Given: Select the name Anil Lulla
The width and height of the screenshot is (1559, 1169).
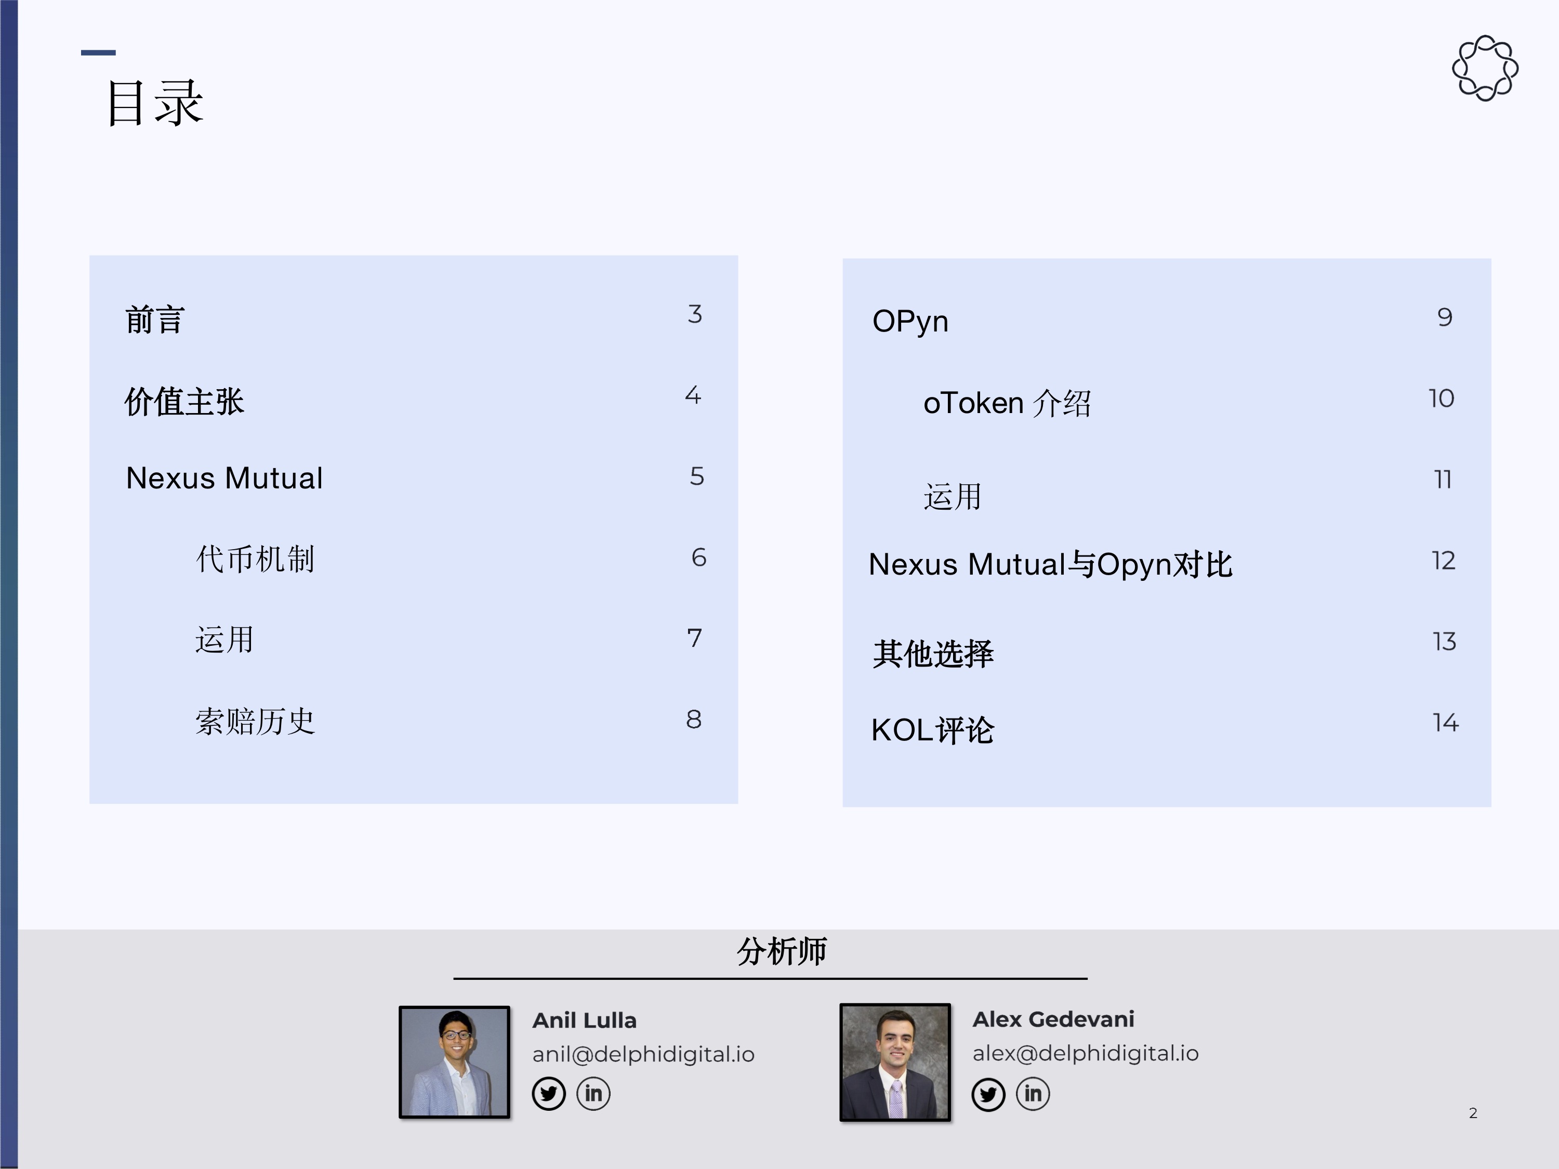Looking at the screenshot, I should point(584,1019).
